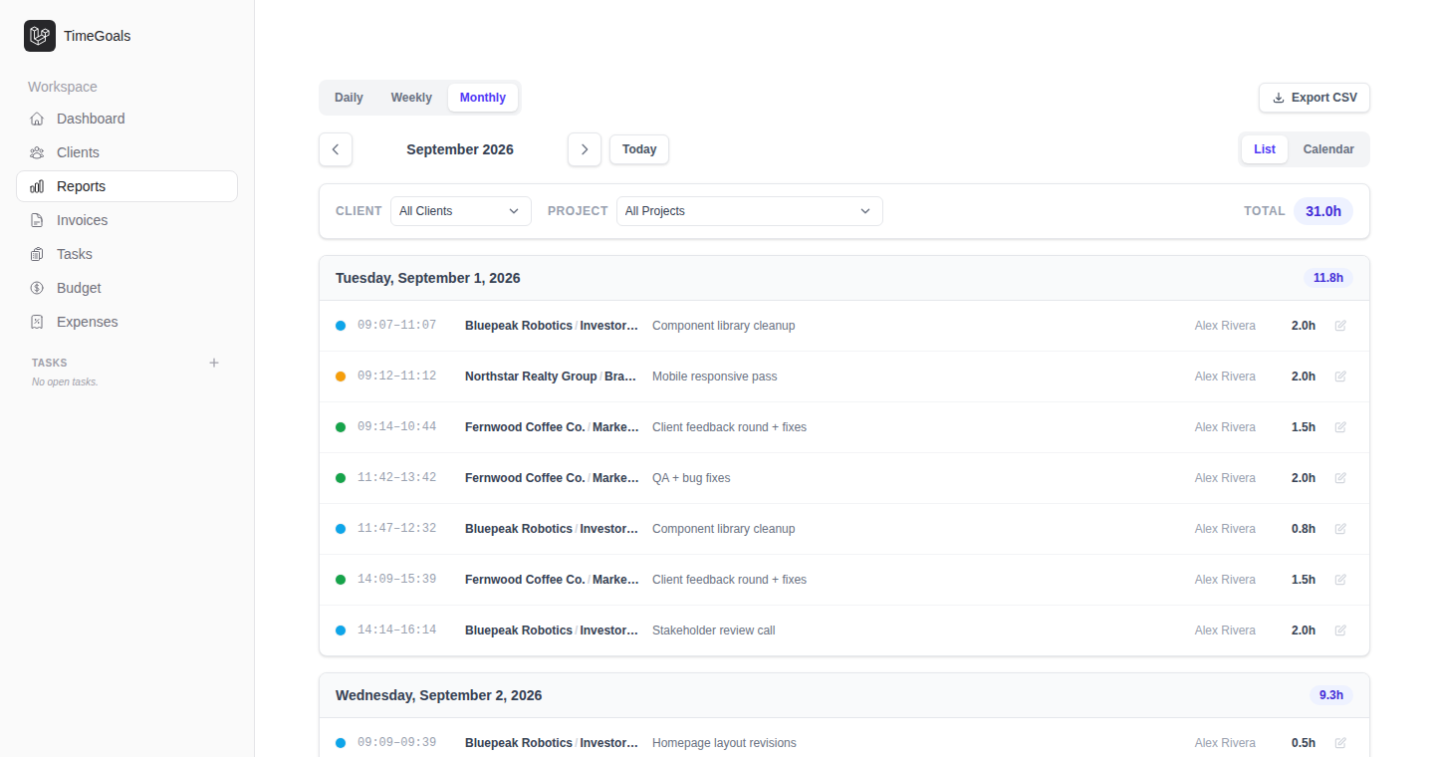
Task: Open the Dashboard home icon
Action: pyautogui.click(x=37, y=119)
